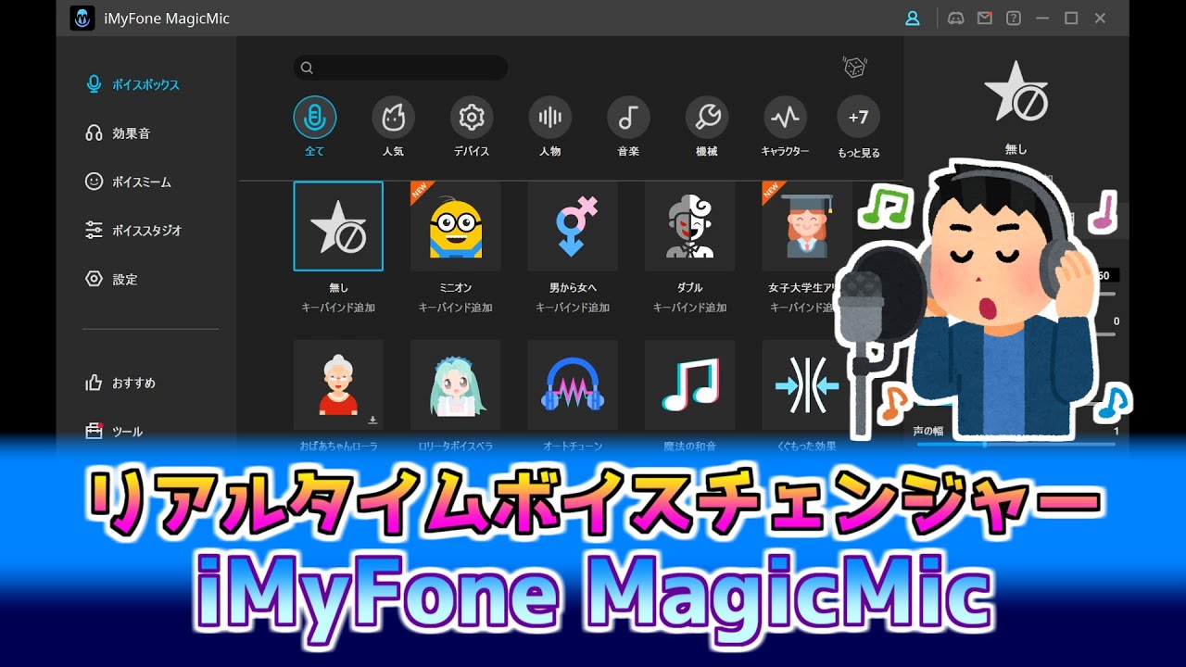1186x667 pixels.
Task: Check notifications via the mail icon
Action: 985,17
